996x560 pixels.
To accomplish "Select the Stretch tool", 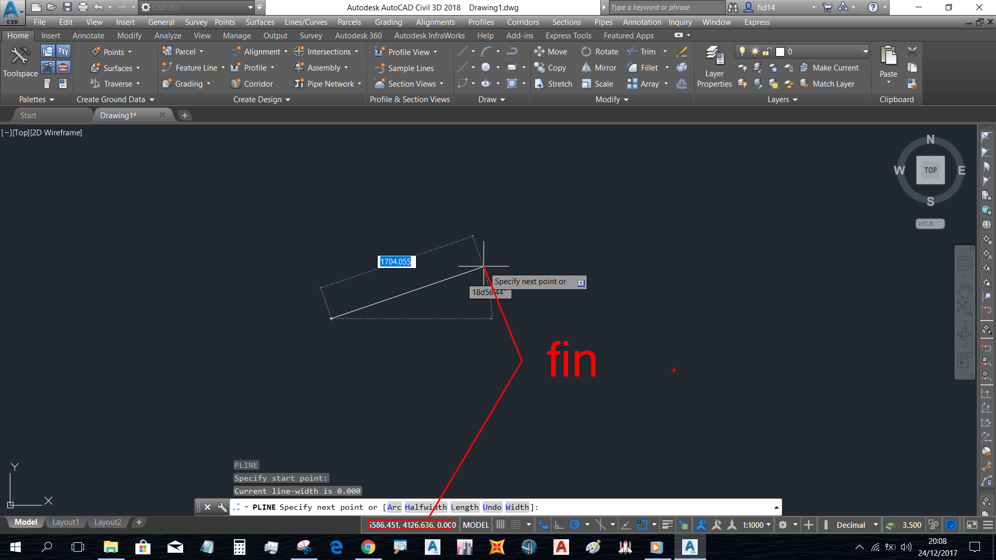I will click(554, 83).
